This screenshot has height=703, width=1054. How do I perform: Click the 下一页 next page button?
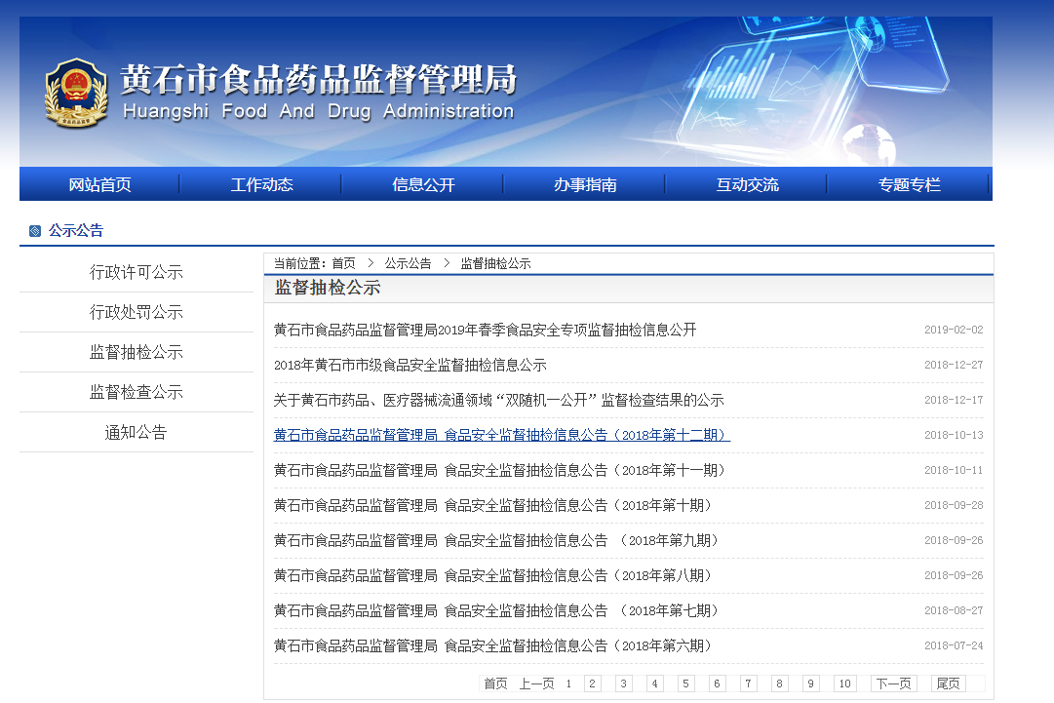coord(893,683)
